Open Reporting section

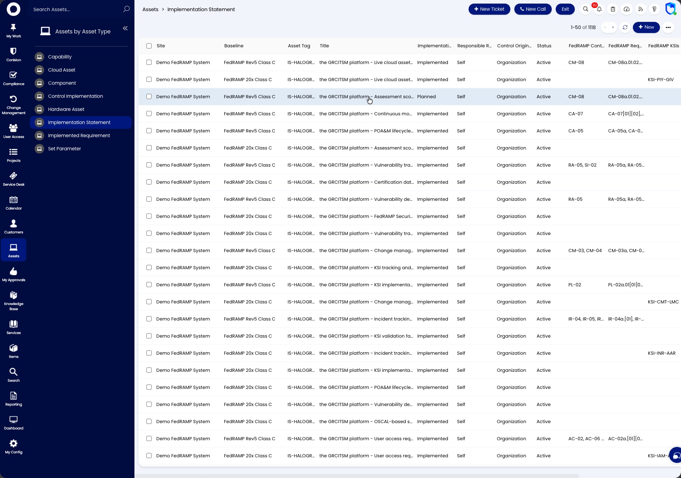14,399
